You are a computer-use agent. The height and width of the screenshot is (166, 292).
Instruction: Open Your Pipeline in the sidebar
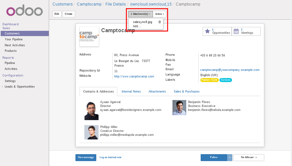[13, 39]
